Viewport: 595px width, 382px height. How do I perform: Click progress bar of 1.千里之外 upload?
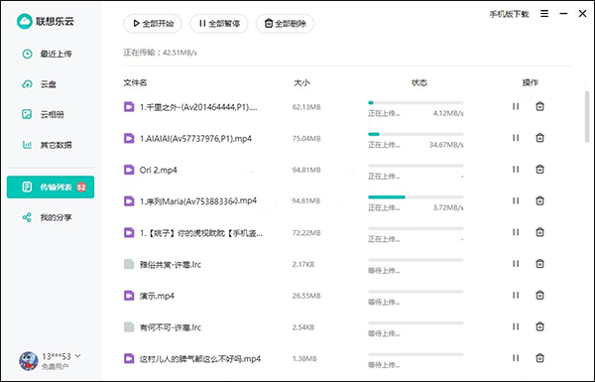(416, 102)
